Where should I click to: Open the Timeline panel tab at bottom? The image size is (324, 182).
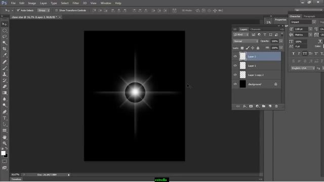(16, 179)
